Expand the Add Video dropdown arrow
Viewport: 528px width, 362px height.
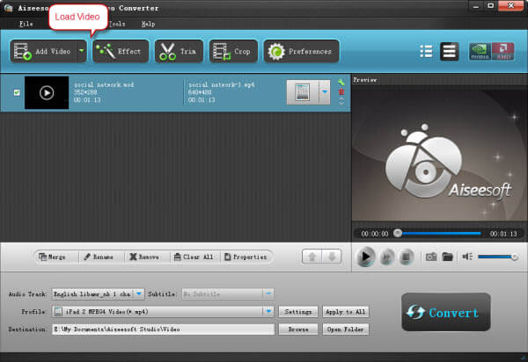click(82, 51)
